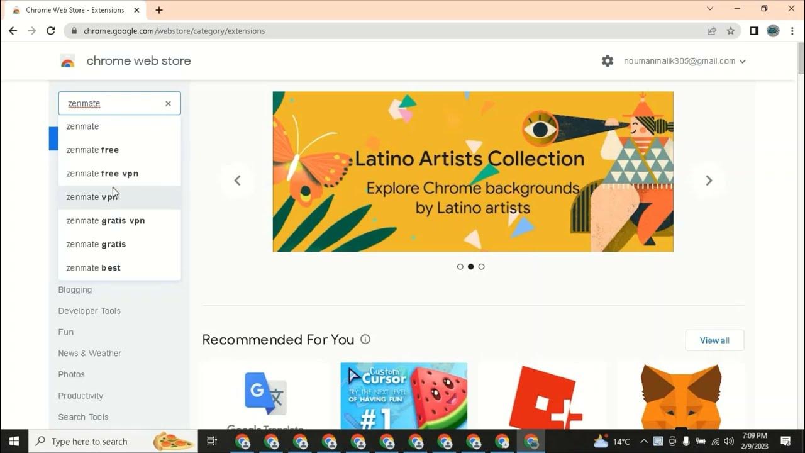805x453 pixels.
Task: Go back using the browser back arrow
Action: pyautogui.click(x=13, y=31)
